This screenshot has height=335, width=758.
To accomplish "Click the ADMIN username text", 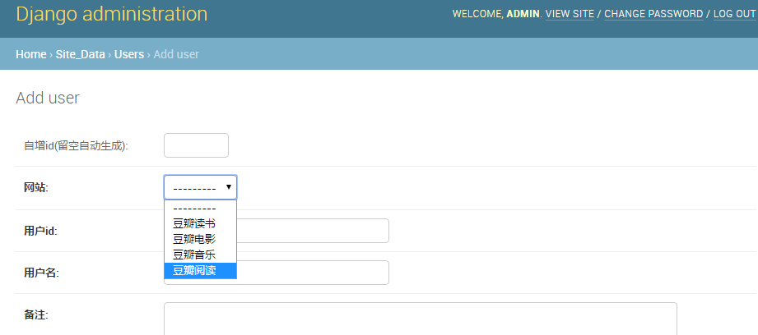I will pyautogui.click(x=523, y=14).
